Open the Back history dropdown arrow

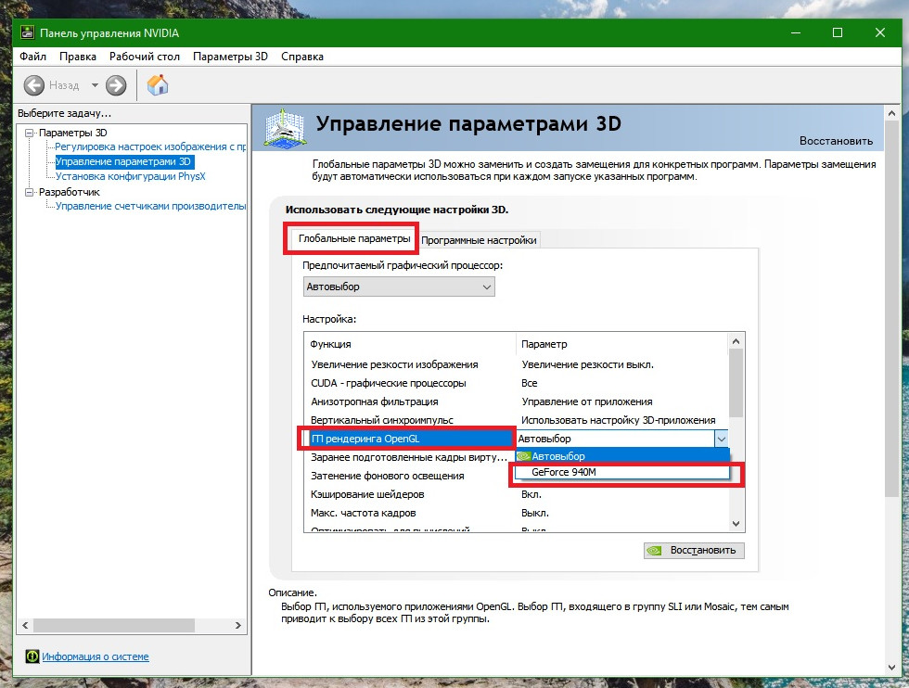click(95, 86)
